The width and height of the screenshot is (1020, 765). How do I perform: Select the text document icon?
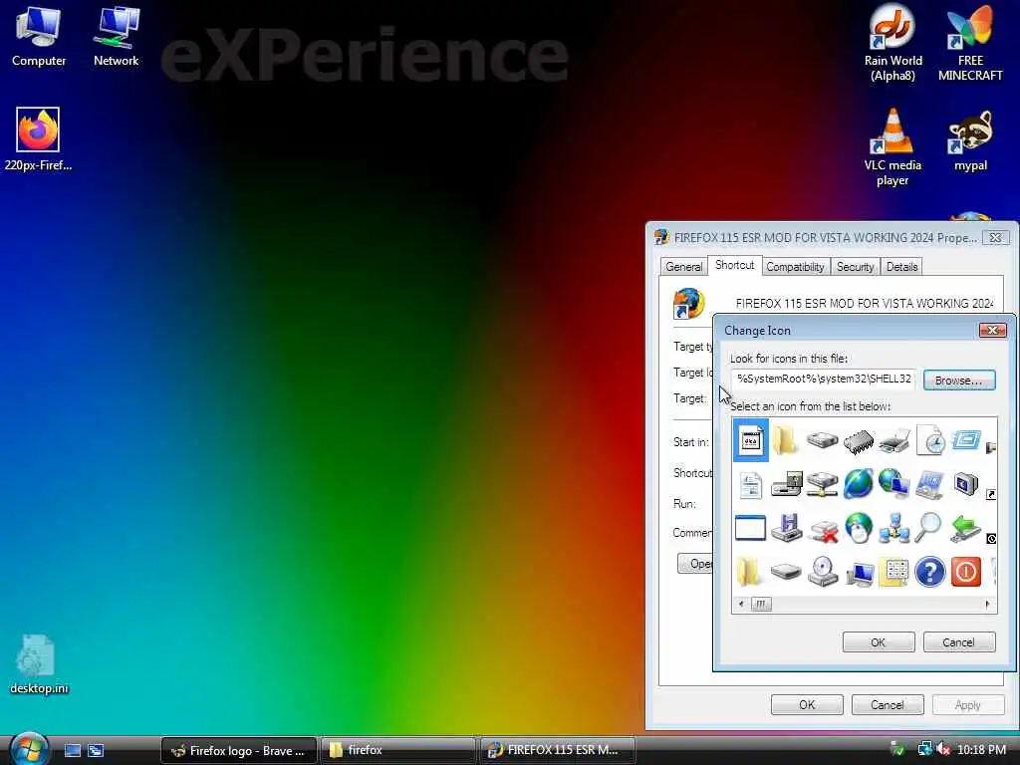tap(751, 485)
